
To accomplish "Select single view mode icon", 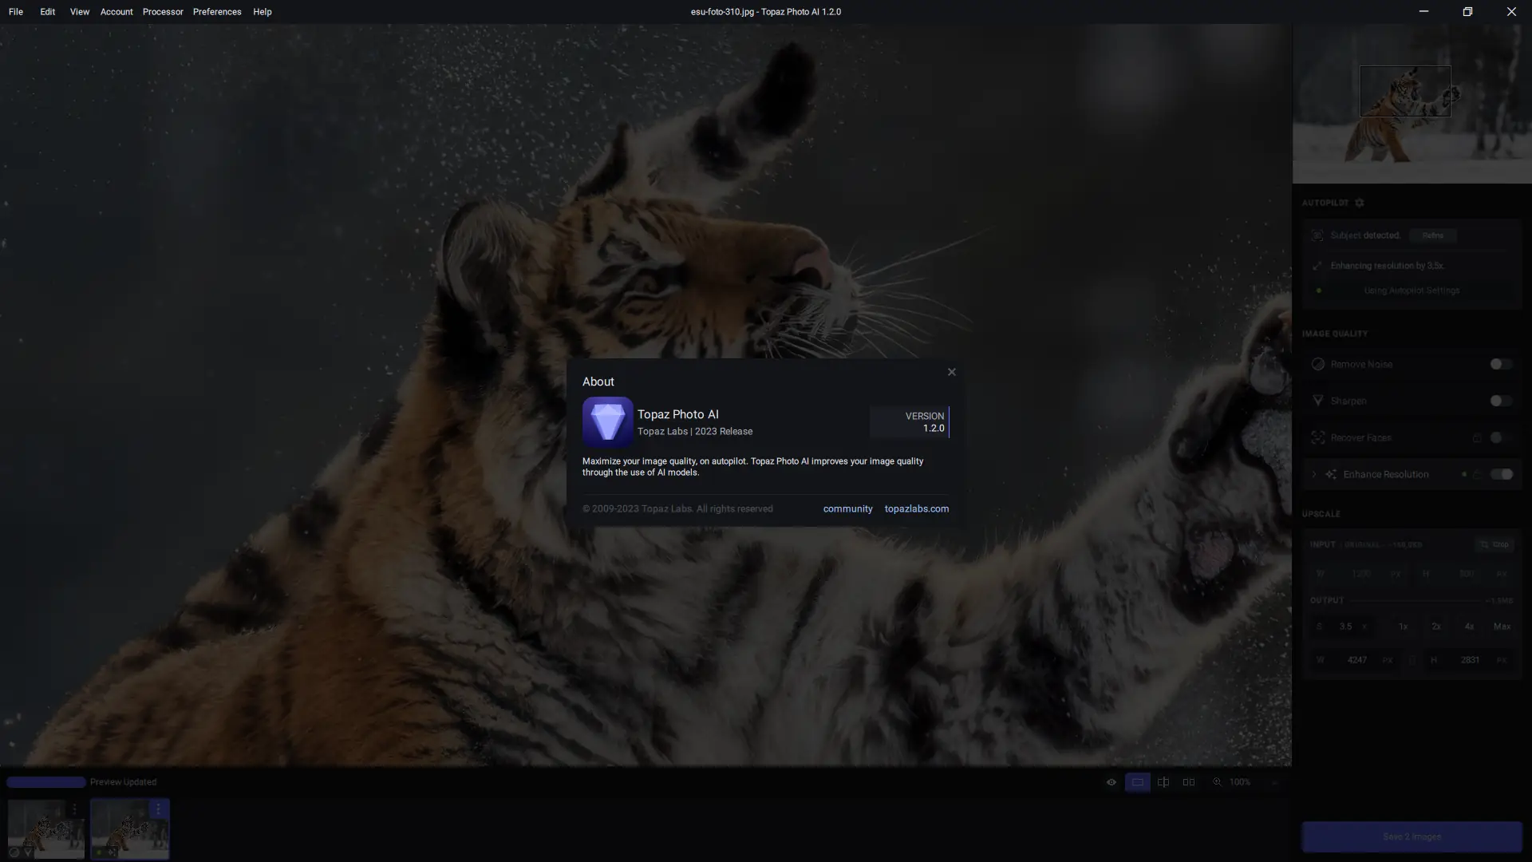I will pos(1137,782).
